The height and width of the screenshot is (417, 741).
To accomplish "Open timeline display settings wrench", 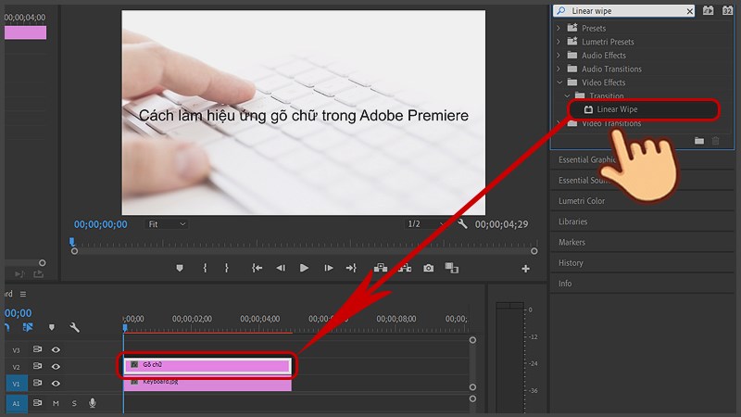I will (x=74, y=327).
